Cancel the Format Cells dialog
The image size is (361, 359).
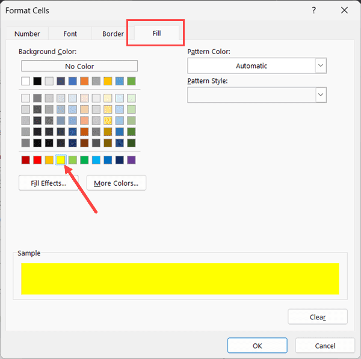pos(324,346)
